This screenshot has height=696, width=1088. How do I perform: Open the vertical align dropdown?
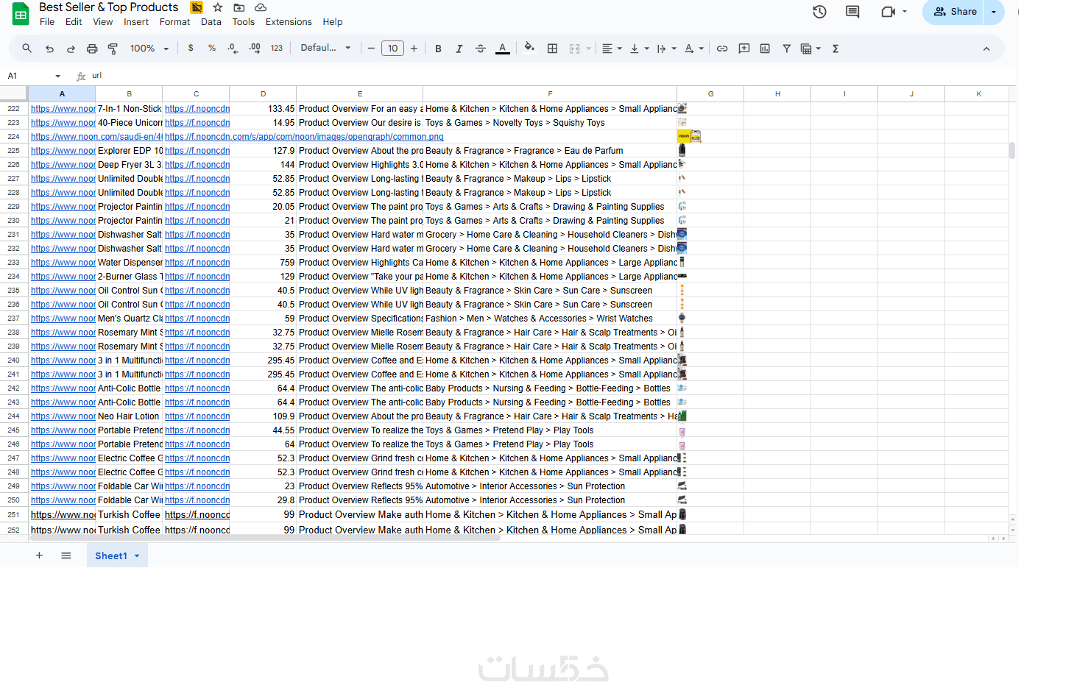point(639,49)
